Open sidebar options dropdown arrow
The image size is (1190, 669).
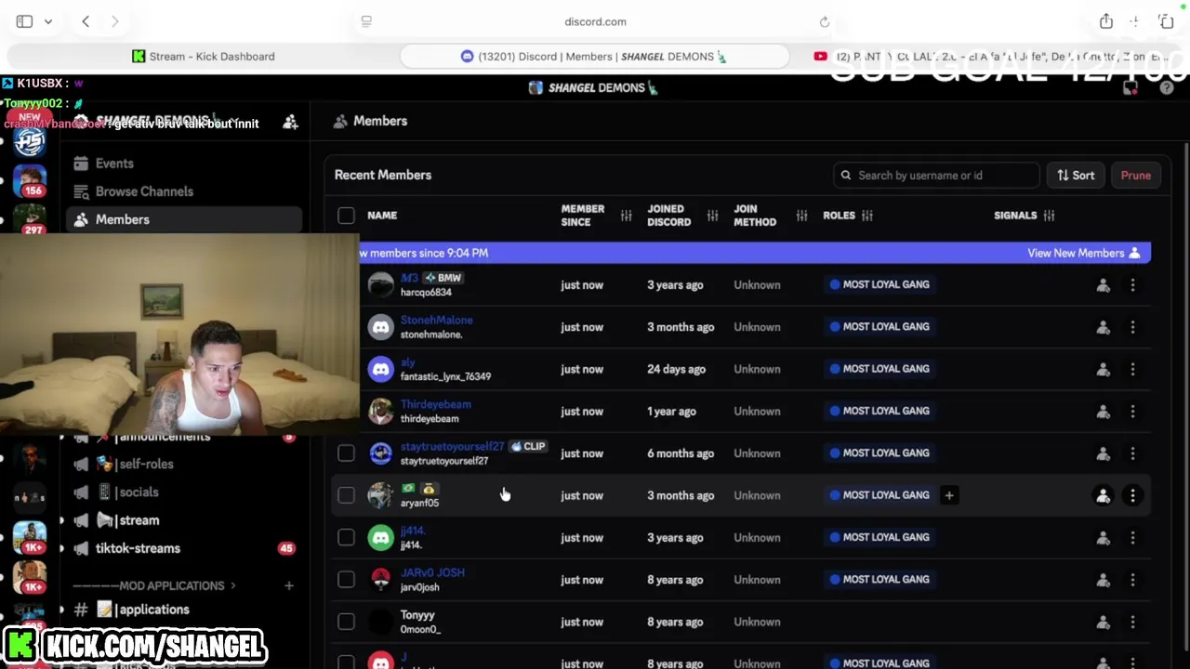point(48,21)
